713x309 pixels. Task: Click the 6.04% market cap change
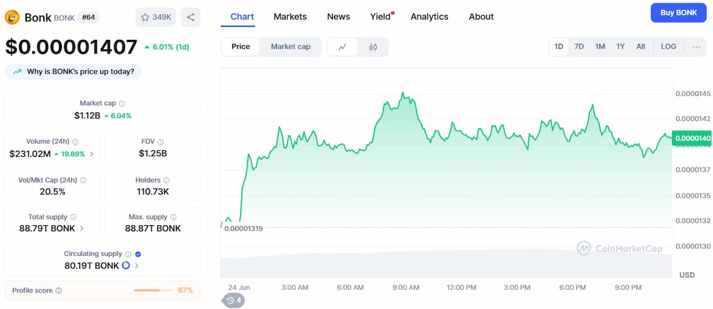click(118, 116)
